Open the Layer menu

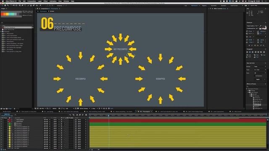tap(40, 1)
